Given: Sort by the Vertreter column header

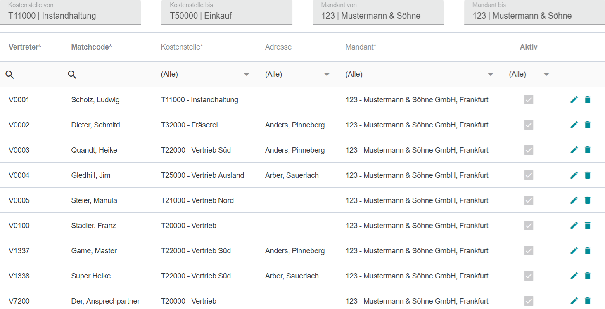Looking at the screenshot, I should (25, 47).
